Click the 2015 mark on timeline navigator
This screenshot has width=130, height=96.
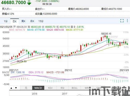pos(35,94)
